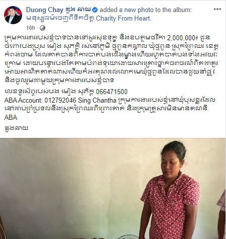This screenshot has height=239, width=226.
Task: Click the 2,000,000 amount text in post
Action: pos(181,38)
